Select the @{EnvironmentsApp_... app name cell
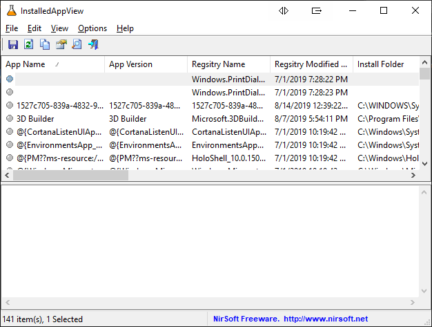 click(59, 145)
